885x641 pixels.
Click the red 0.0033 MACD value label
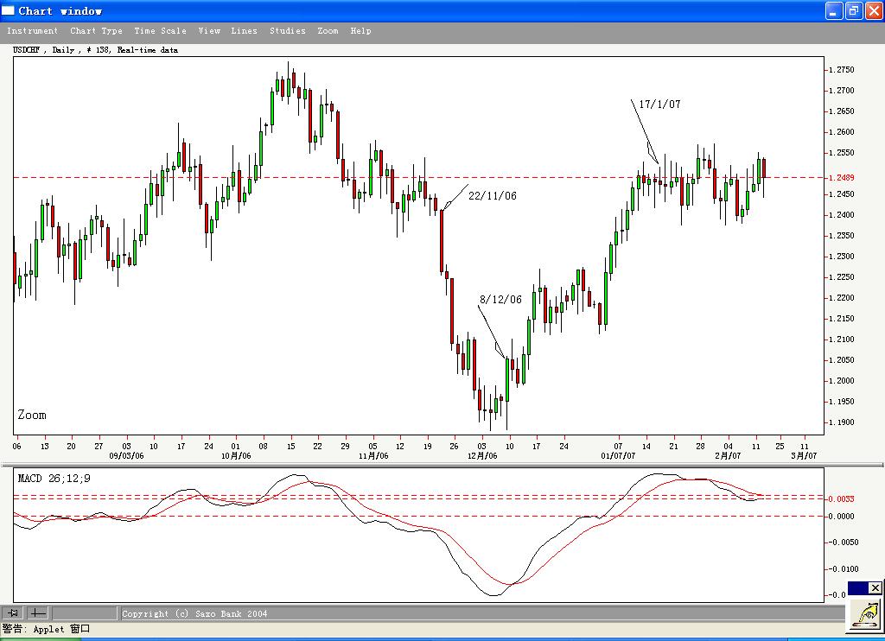tap(842, 498)
